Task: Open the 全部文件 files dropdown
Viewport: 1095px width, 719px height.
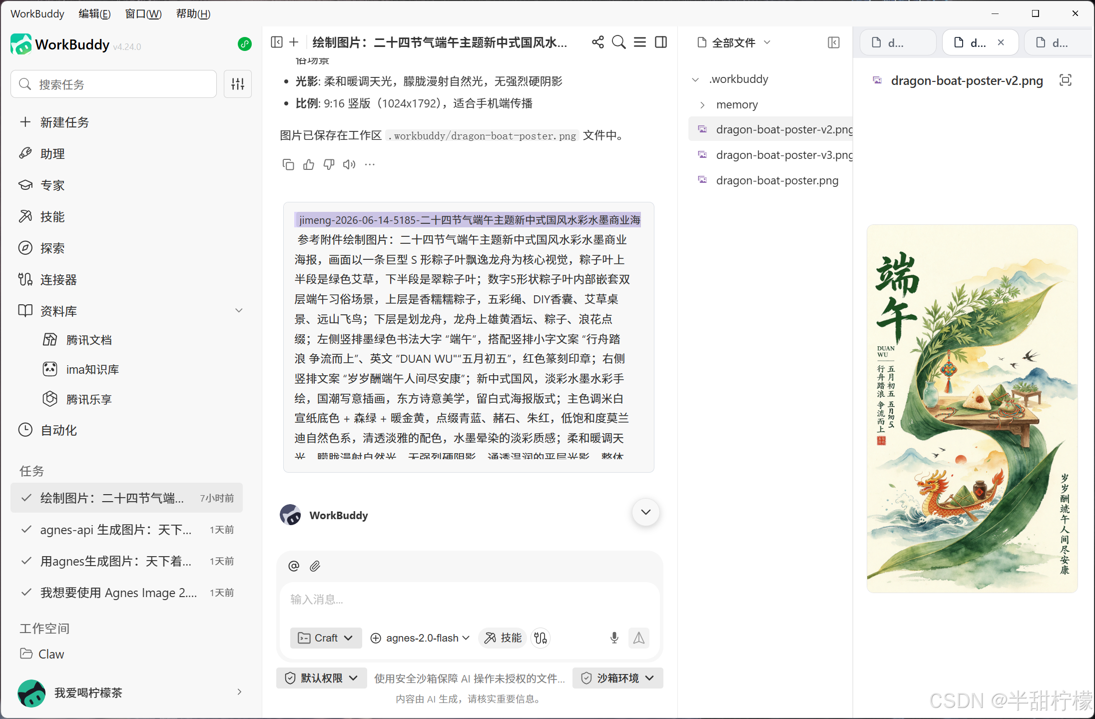Action: coord(734,42)
